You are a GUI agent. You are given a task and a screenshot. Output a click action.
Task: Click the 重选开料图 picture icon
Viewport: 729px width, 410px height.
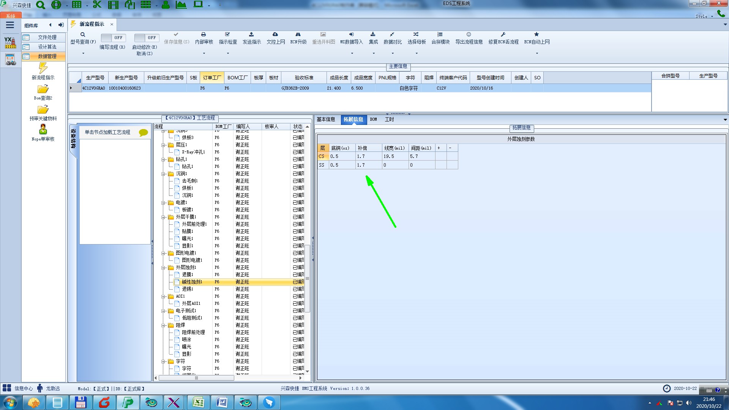tap(323, 35)
